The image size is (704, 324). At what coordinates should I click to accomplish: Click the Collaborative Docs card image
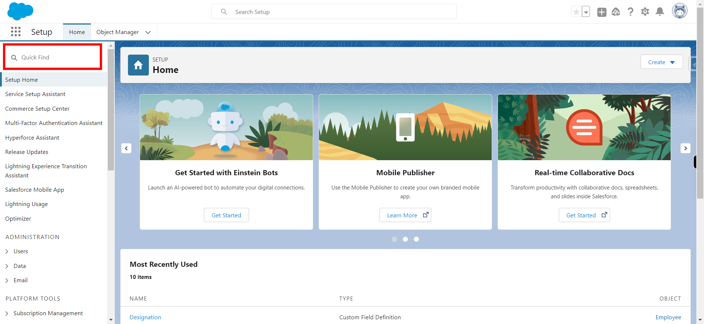[x=584, y=127]
